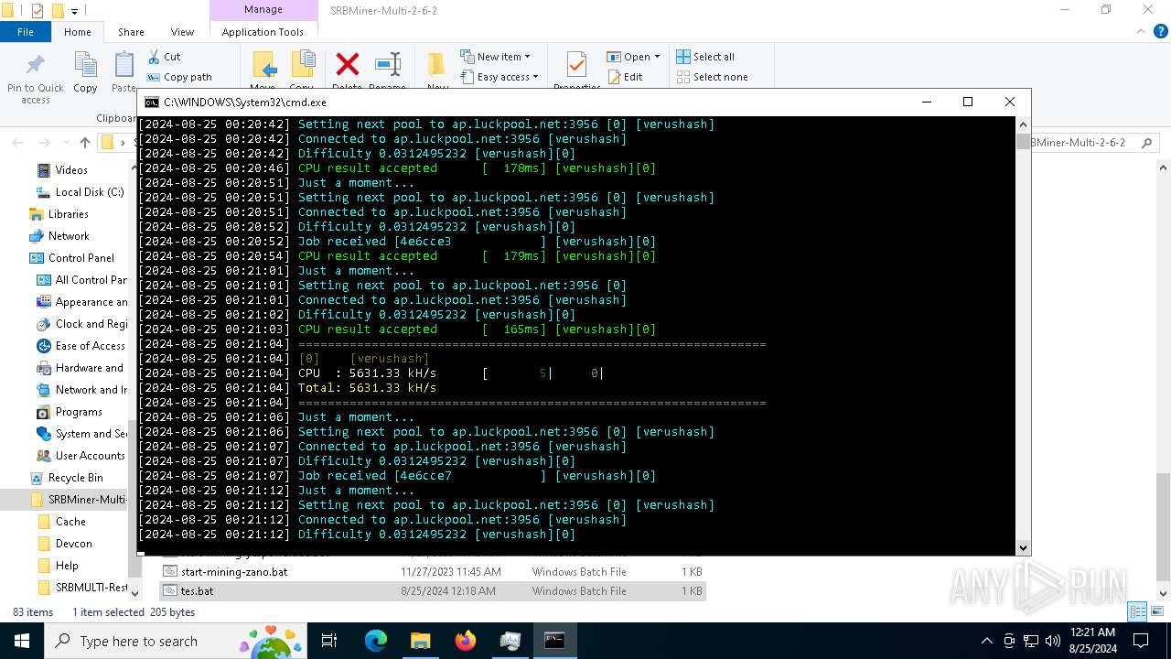
Task: Click the Pin to Quick access icon
Action: pyautogui.click(x=36, y=66)
